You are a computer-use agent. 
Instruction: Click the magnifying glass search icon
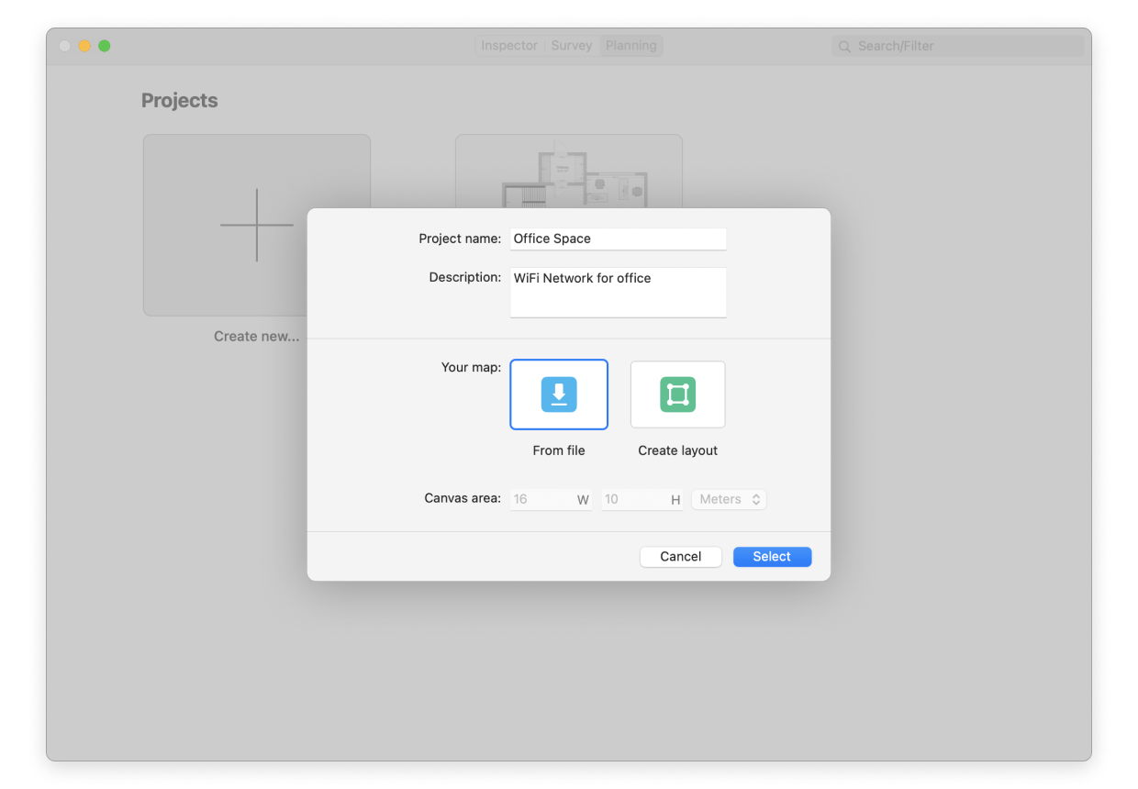click(x=844, y=47)
